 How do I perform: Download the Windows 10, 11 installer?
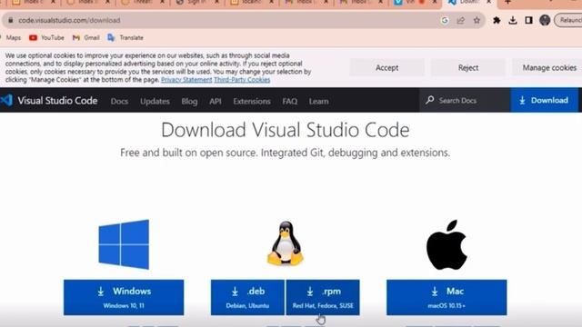click(x=124, y=297)
